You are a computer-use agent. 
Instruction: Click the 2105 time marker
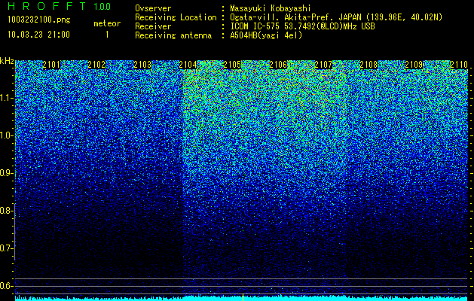pos(232,65)
